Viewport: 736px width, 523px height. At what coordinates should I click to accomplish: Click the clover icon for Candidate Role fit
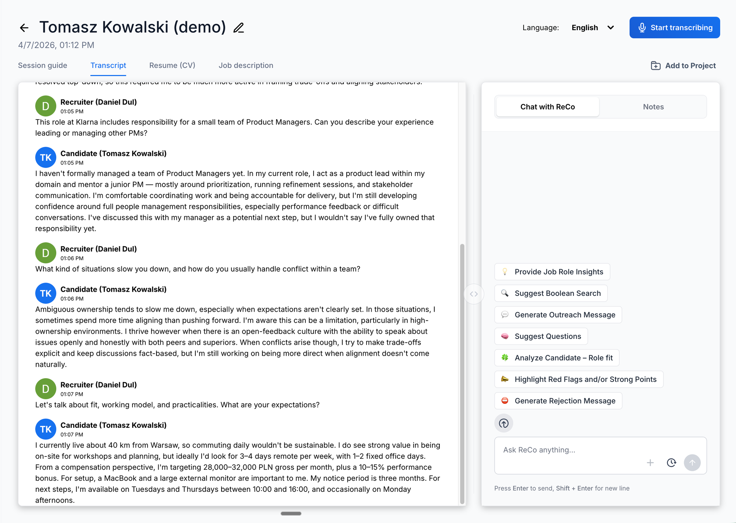(x=505, y=358)
